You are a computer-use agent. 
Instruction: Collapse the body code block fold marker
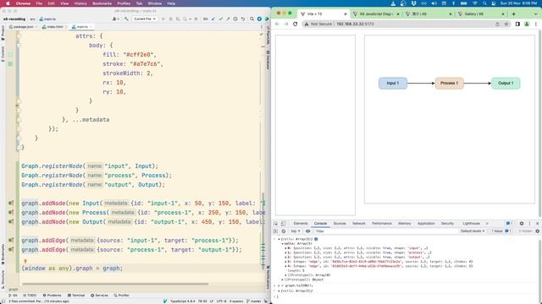click(x=19, y=45)
